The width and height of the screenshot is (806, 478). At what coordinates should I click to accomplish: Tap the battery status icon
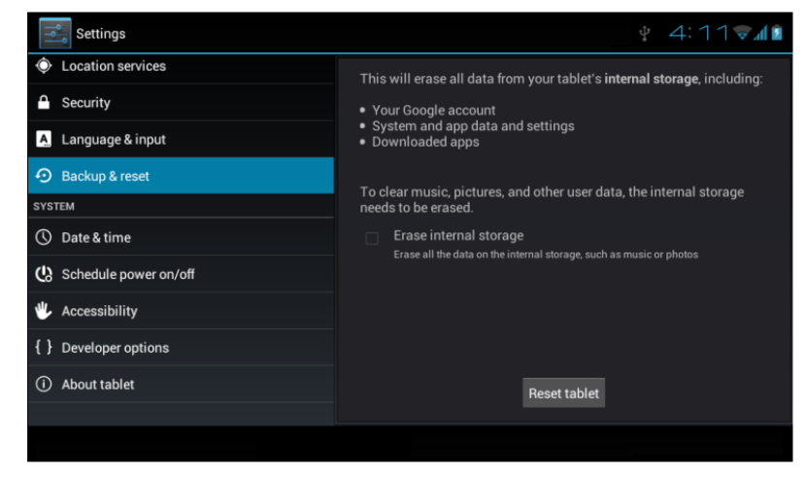777,34
